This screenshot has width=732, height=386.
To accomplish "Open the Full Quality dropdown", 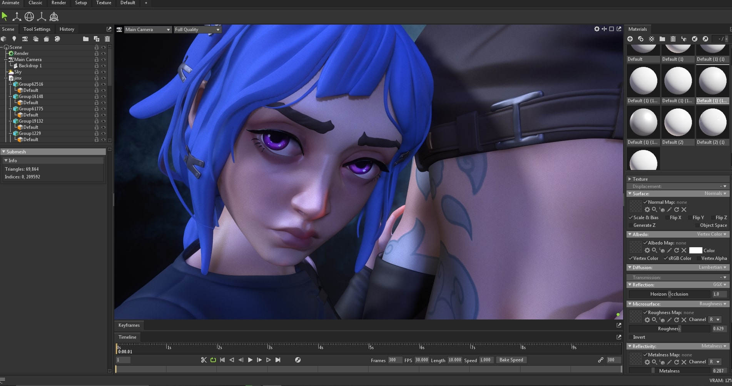I will click(x=197, y=30).
